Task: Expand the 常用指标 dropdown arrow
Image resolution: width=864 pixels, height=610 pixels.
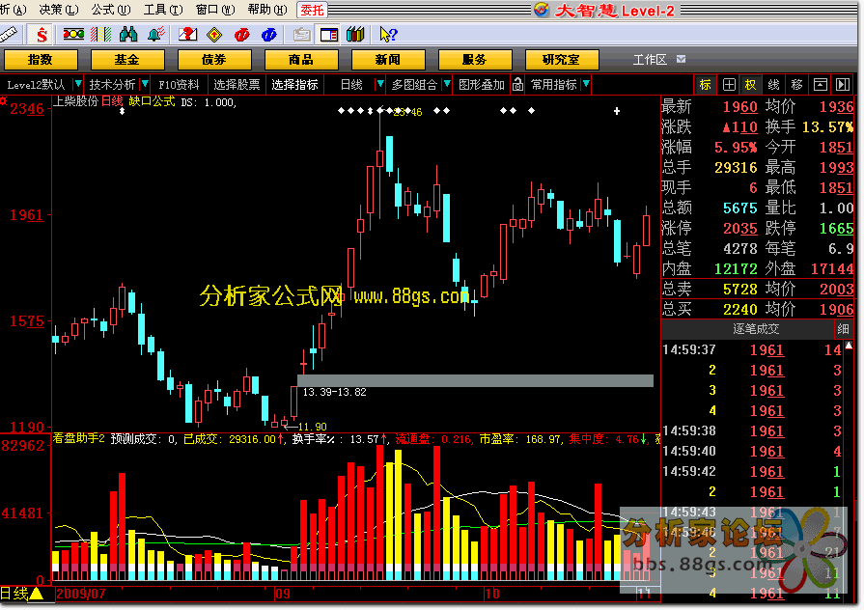Action: click(x=586, y=84)
